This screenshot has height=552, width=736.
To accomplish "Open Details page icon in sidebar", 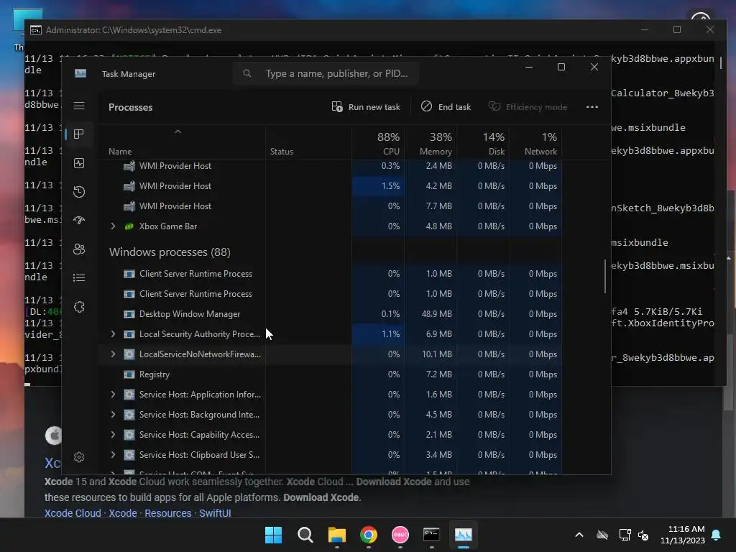I will click(79, 278).
